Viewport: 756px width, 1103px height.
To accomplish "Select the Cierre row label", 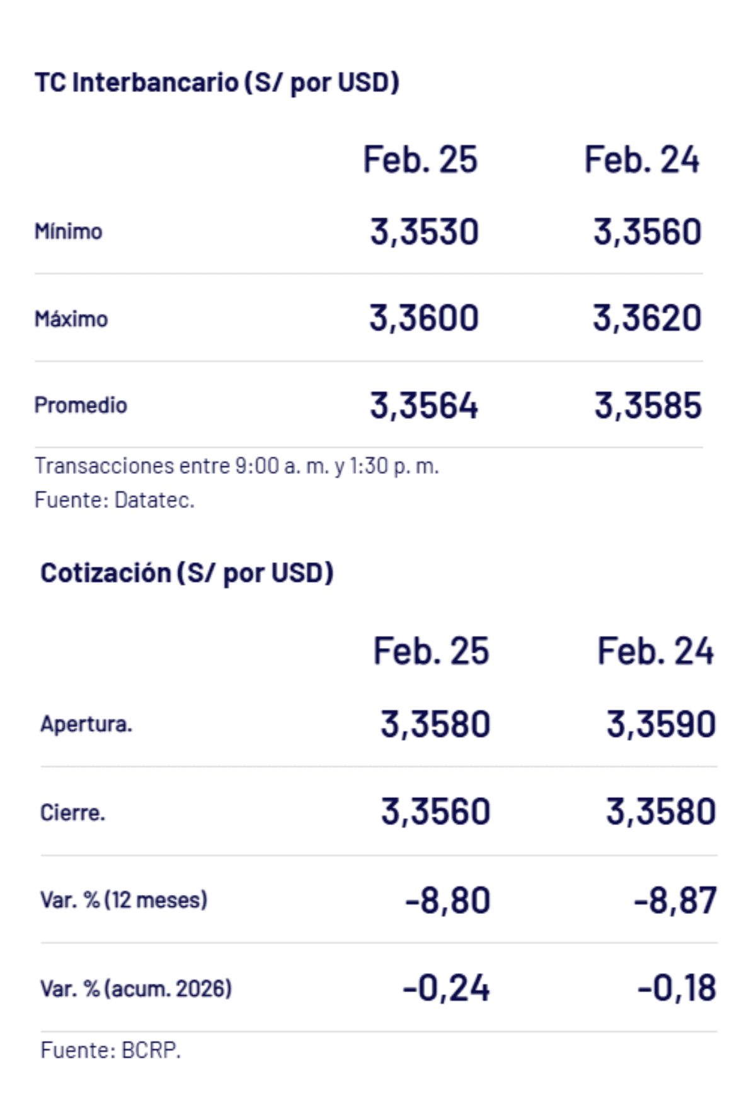I will pos(72,812).
